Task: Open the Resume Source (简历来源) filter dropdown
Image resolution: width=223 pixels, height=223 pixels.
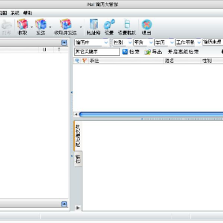Action: pyautogui.click(x=212, y=42)
